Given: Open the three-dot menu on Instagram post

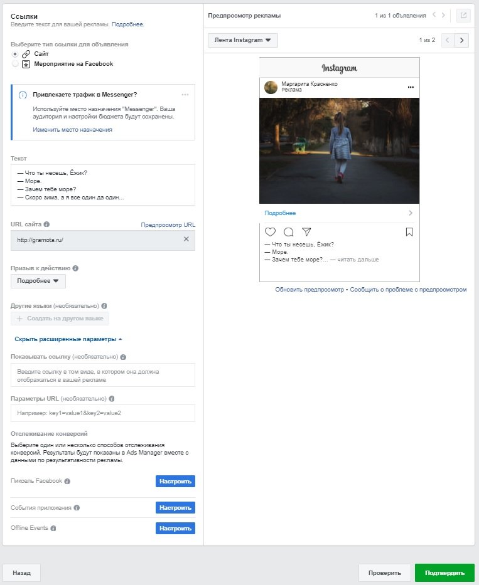Looking at the screenshot, I should coord(411,87).
